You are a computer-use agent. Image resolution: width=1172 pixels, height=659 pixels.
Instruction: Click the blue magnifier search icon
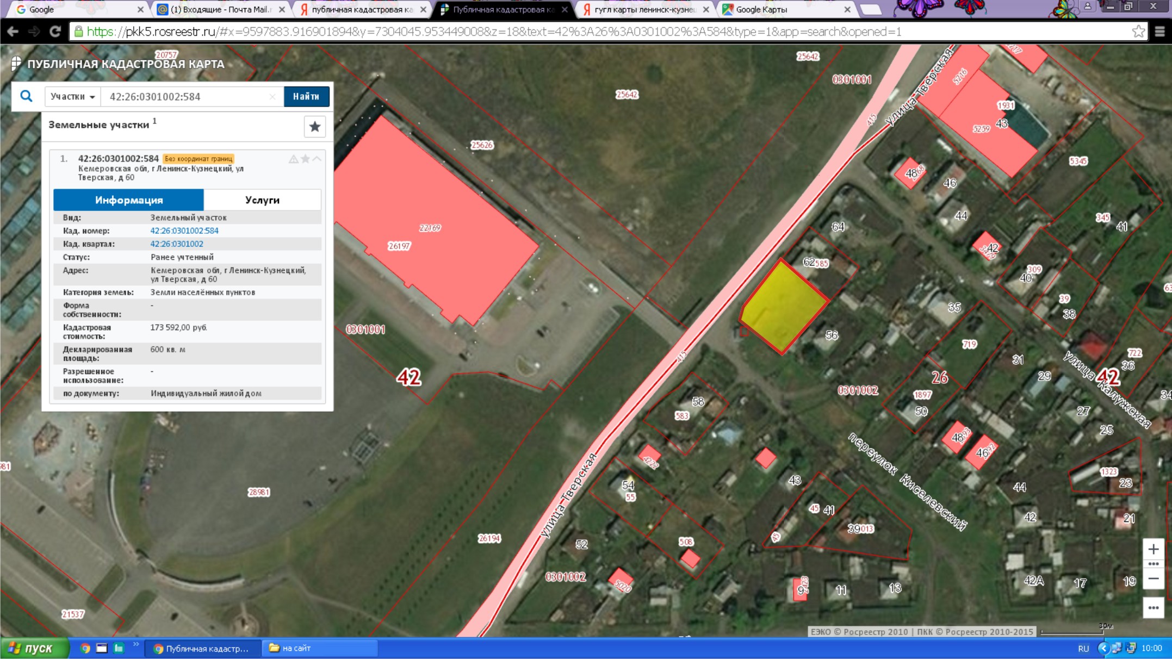[26, 96]
